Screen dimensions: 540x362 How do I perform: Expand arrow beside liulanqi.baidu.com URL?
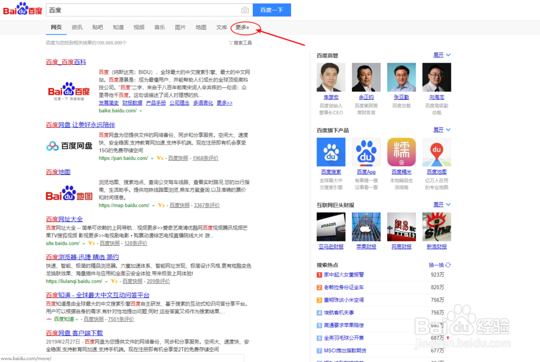(x=106, y=281)
